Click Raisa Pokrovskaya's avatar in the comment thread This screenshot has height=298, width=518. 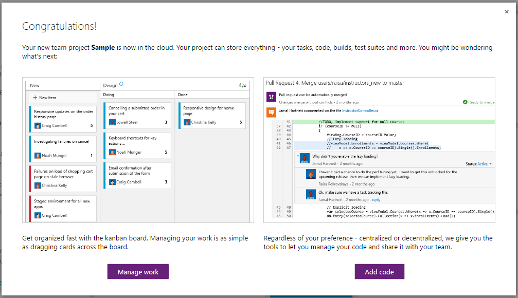(x=310, y=175)
